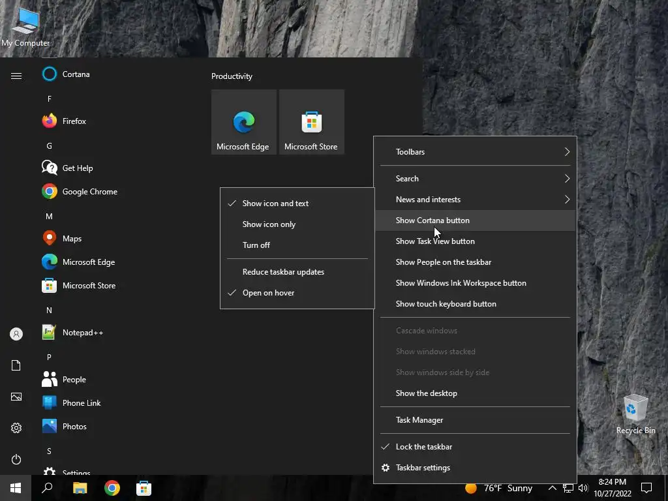Image resolution: width=668 pixels, height=501 pixels.
Task: Open the Recycle Bin desktop icon
Action: pyautogui.click(x=635, y=414)
